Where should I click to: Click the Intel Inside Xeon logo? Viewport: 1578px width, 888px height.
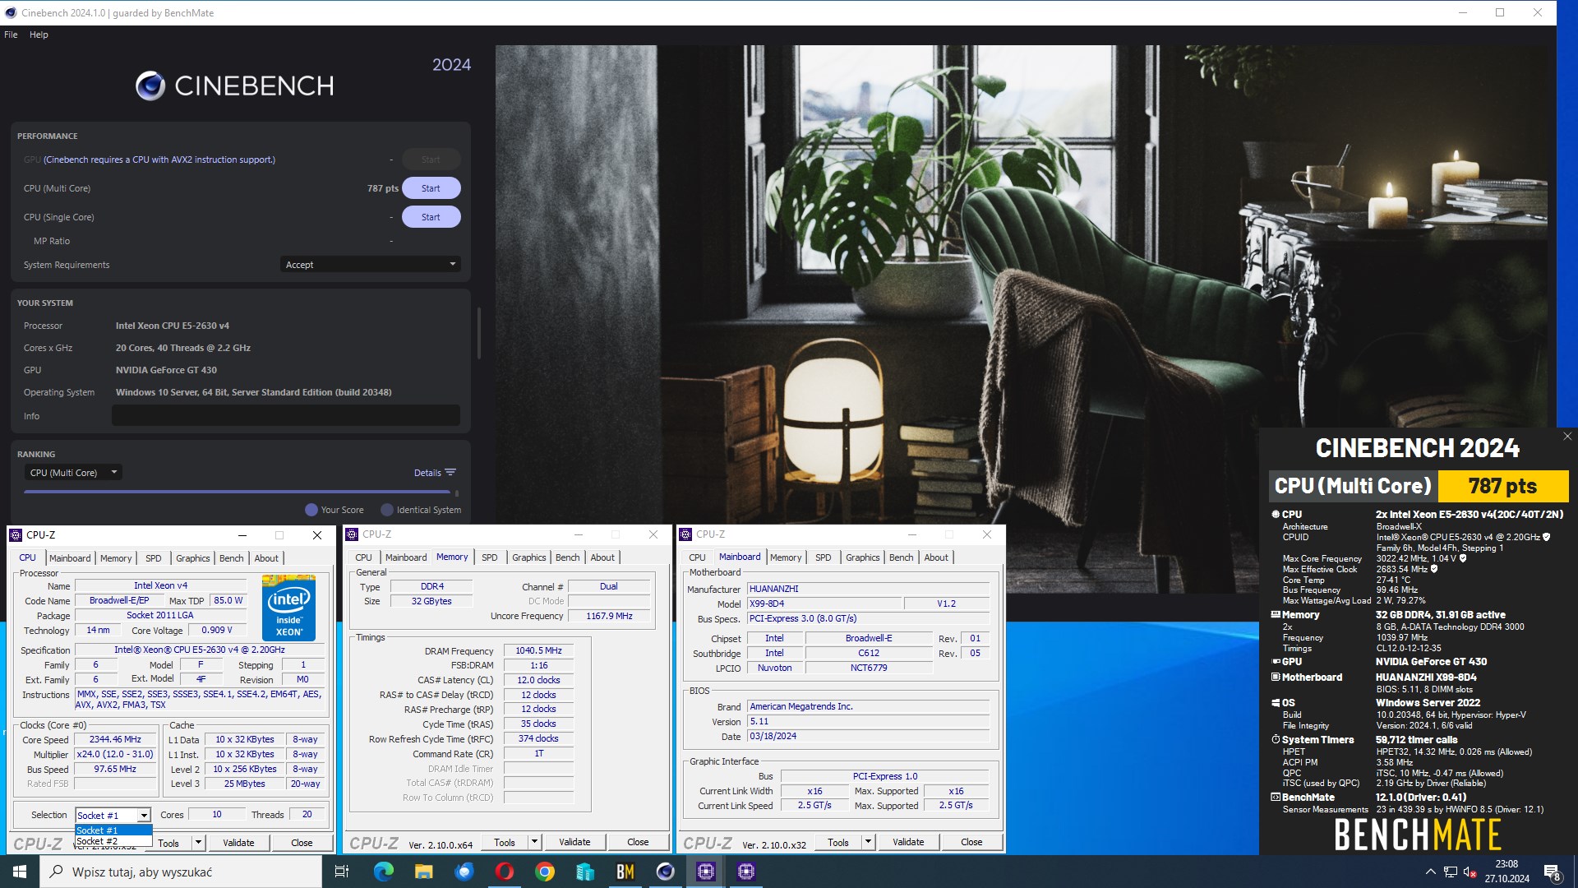(x=288, y=608)
